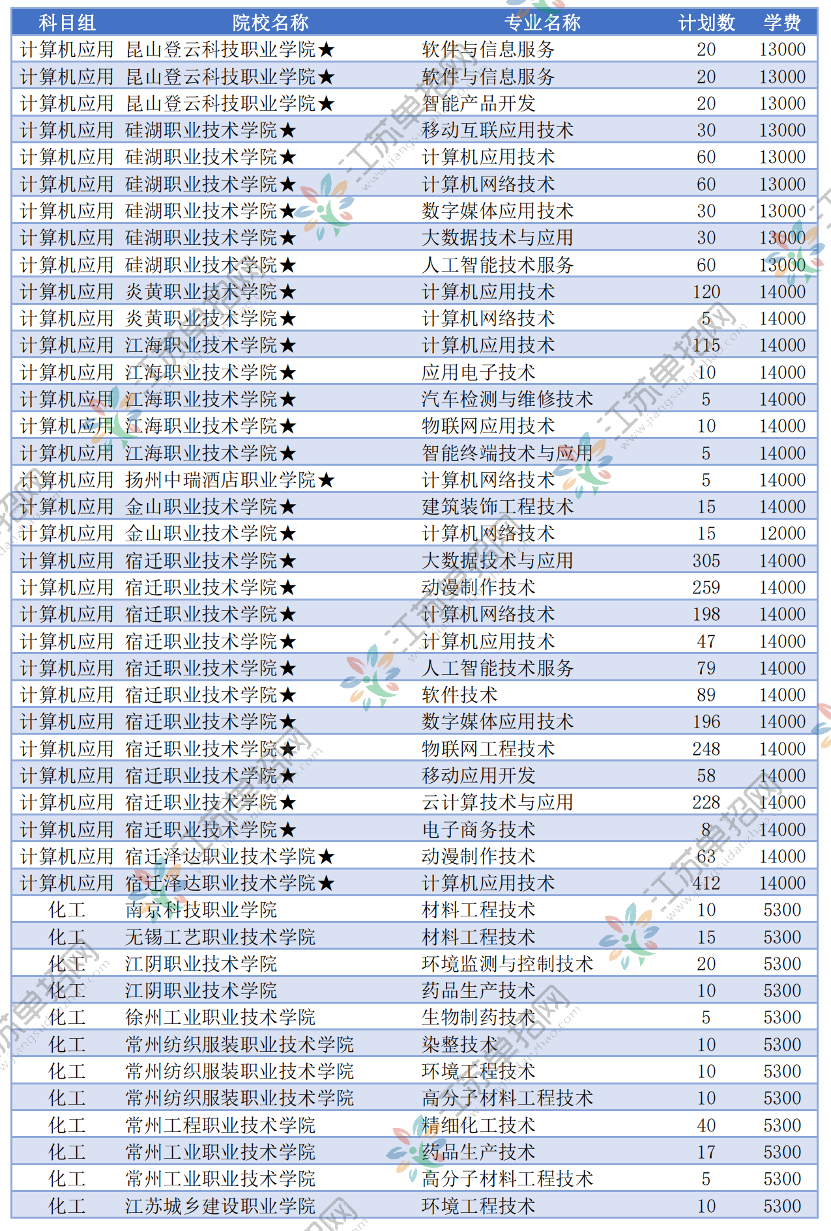
Task: Click the 电子商务技术 major cell
Action: pyautogui.click(x=478, y=830)
